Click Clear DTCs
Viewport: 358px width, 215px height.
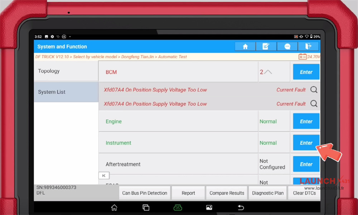pos(304,193)
